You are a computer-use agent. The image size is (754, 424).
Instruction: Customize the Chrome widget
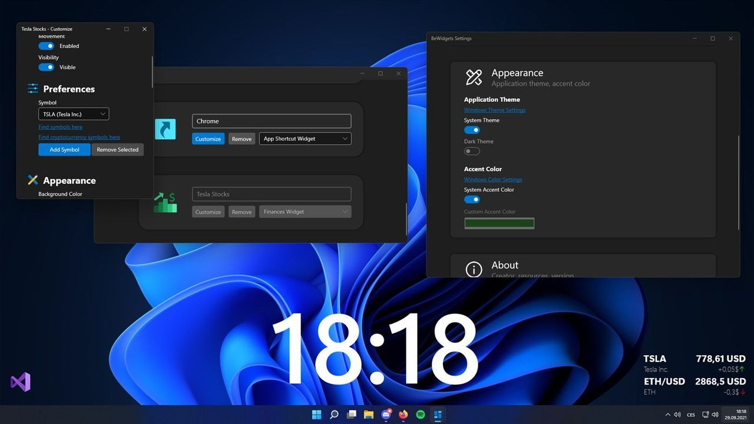(x=208, y=139)
